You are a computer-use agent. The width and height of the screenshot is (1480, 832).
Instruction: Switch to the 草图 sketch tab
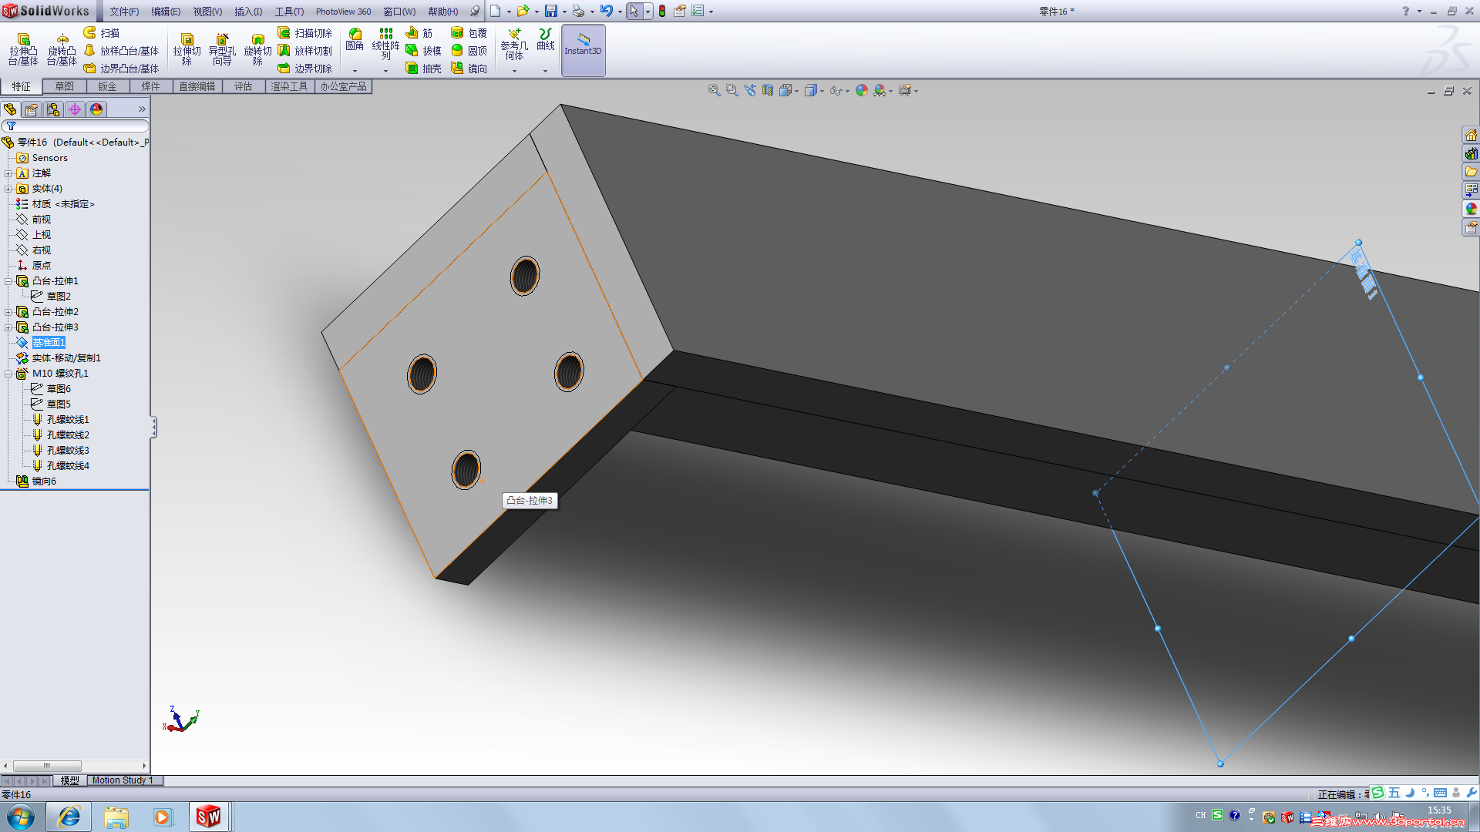(x=64, y=86)
